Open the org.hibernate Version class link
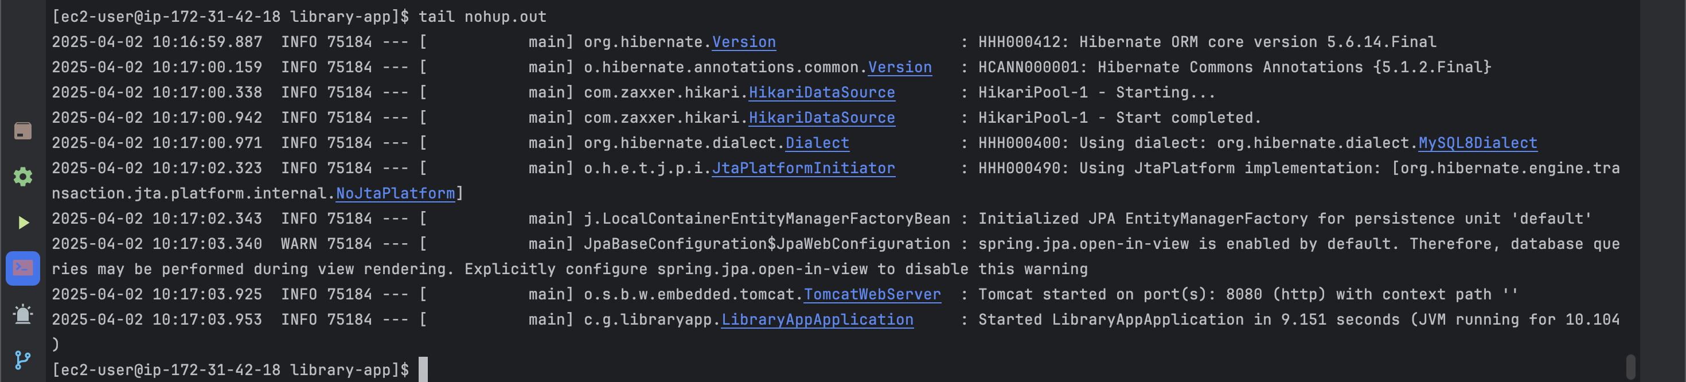 coord(744,42)
